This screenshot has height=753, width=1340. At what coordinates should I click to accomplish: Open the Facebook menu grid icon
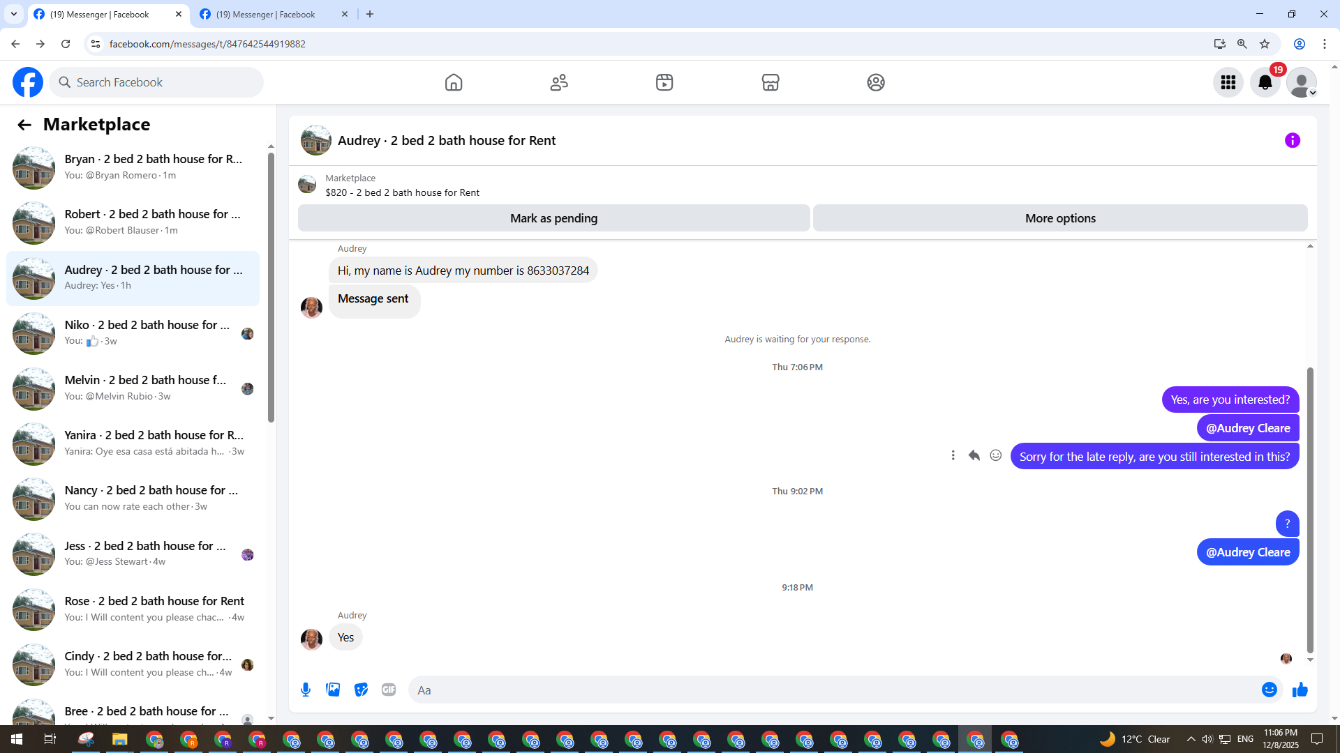click(1228, 82)
